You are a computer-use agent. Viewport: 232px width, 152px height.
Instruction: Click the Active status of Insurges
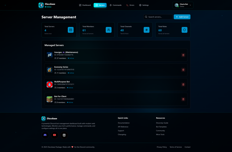(71, 58)
